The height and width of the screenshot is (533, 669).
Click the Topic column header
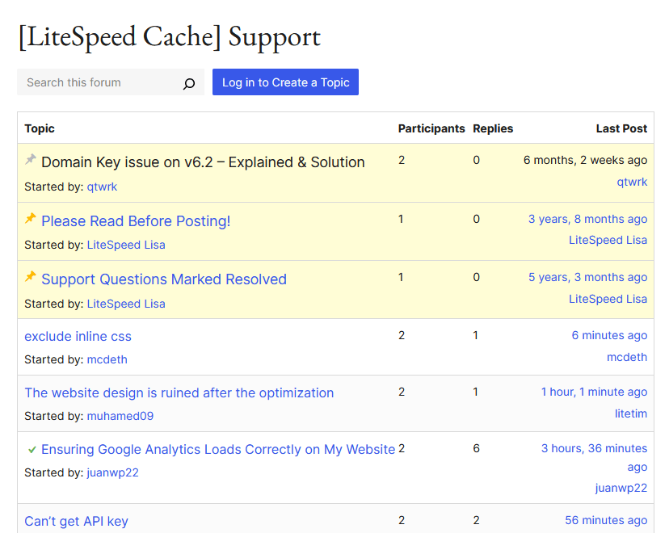(x=40, y=128)
